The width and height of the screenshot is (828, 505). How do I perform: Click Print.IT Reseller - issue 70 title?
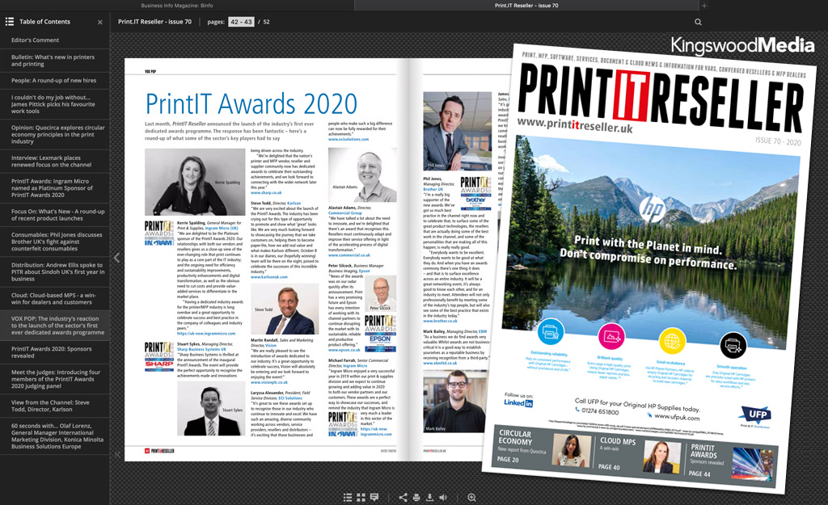(x=154, y=22)
